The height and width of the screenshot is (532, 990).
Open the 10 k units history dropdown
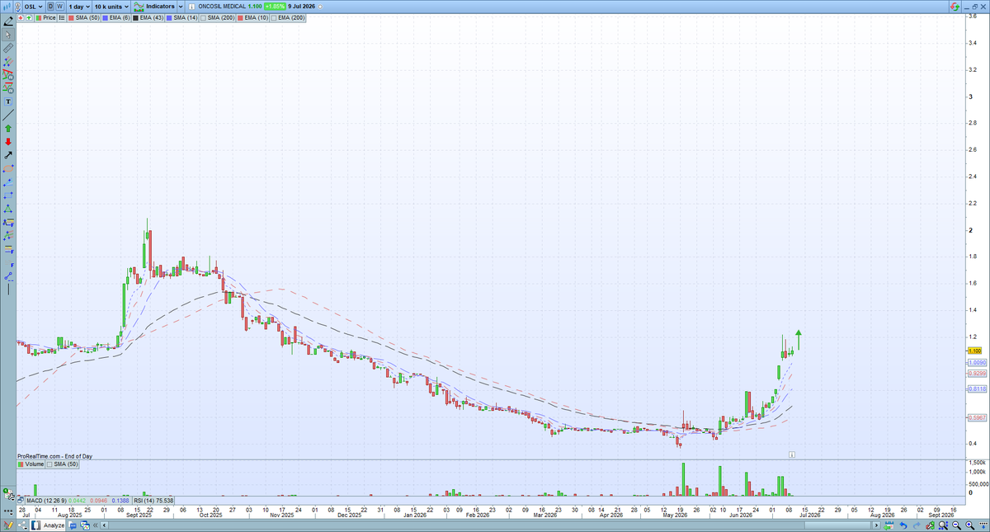point(111,6)
